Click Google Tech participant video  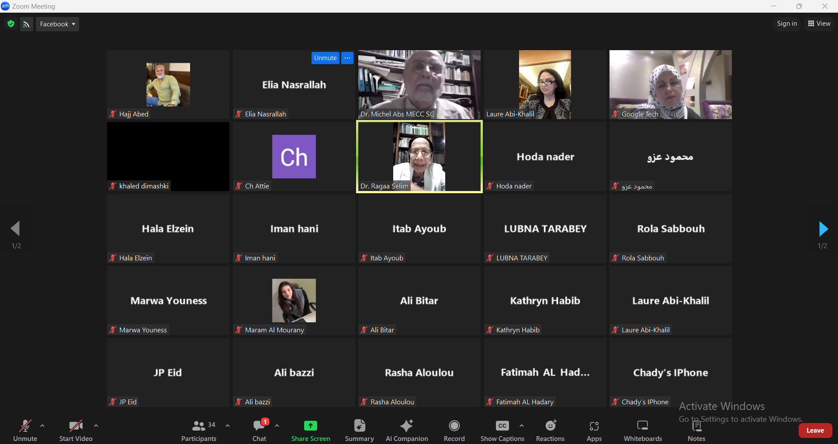pos(671,85)
